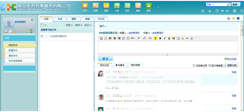
Task: Switch to the 参与情况 tab
Action: click(x=120, y=65)
